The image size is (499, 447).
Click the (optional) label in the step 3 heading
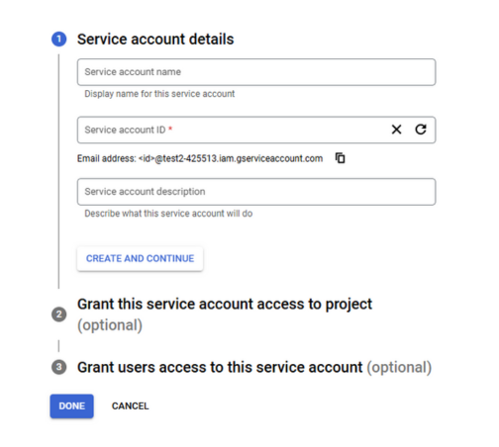pos(399,367)
